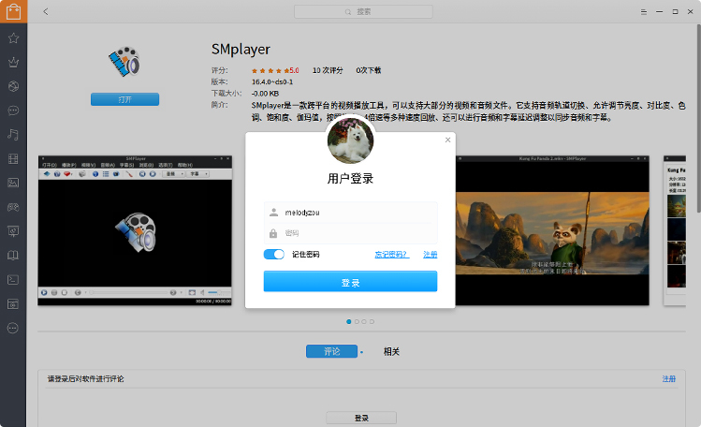
Task: Select the terminal development category icon
Action: point(13,280)
